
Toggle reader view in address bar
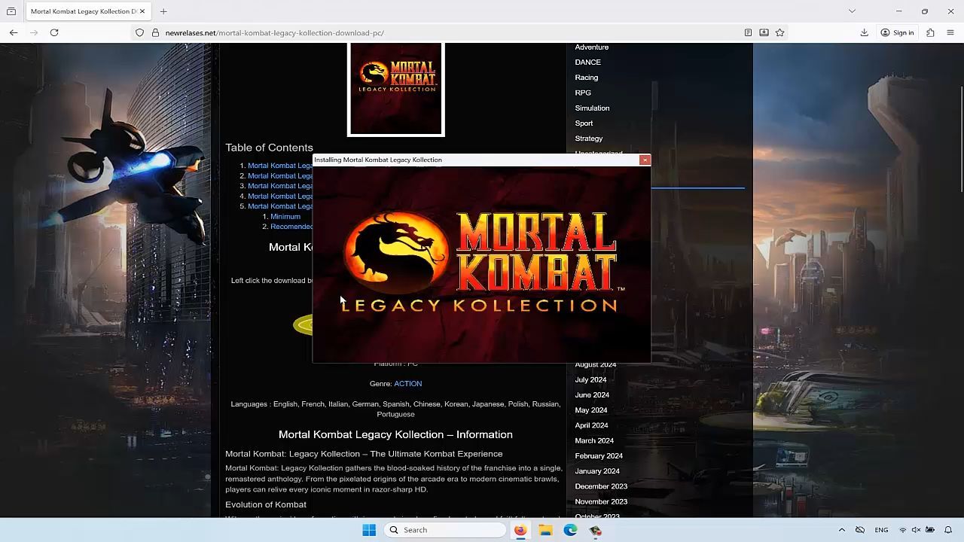748,32
